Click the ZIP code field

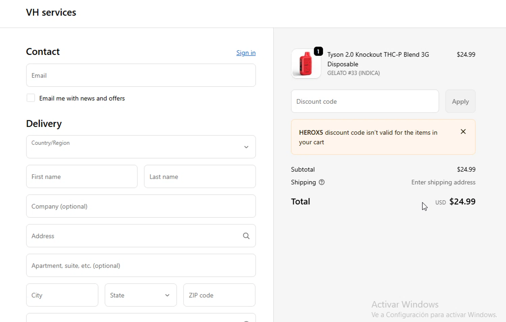pos(219,295)
